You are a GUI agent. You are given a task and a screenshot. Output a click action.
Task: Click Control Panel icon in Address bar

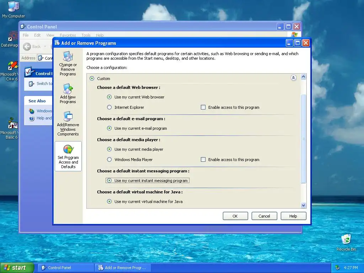pyautogui.click(x=41, y=58)
